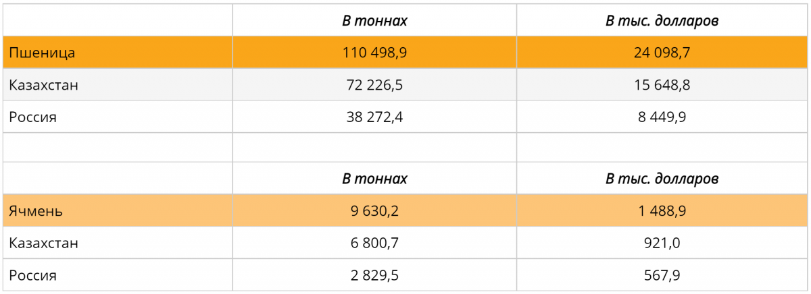Select the top В тоннах header
This screenshot has width=811, height=294.
pos(375,21)
